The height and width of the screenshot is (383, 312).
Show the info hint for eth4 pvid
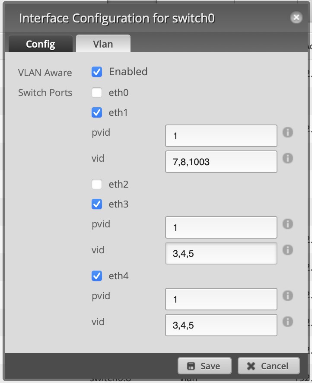click(x=288, y=296)
